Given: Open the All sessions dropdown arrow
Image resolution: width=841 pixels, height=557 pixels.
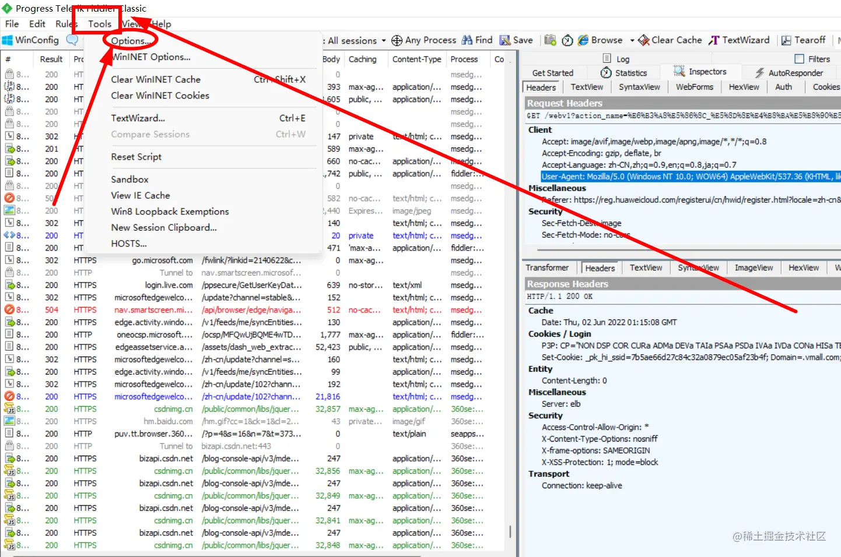Looking at the screenshot, I should (x=384, y=41).
